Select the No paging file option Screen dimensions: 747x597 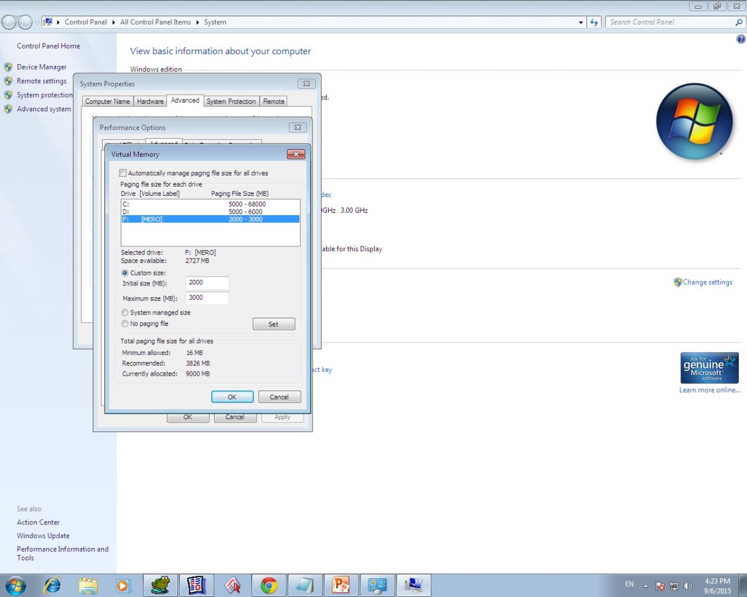[125, 324]
